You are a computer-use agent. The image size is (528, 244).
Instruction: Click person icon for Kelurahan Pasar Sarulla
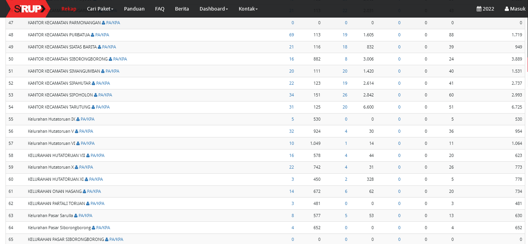[76, 216]
